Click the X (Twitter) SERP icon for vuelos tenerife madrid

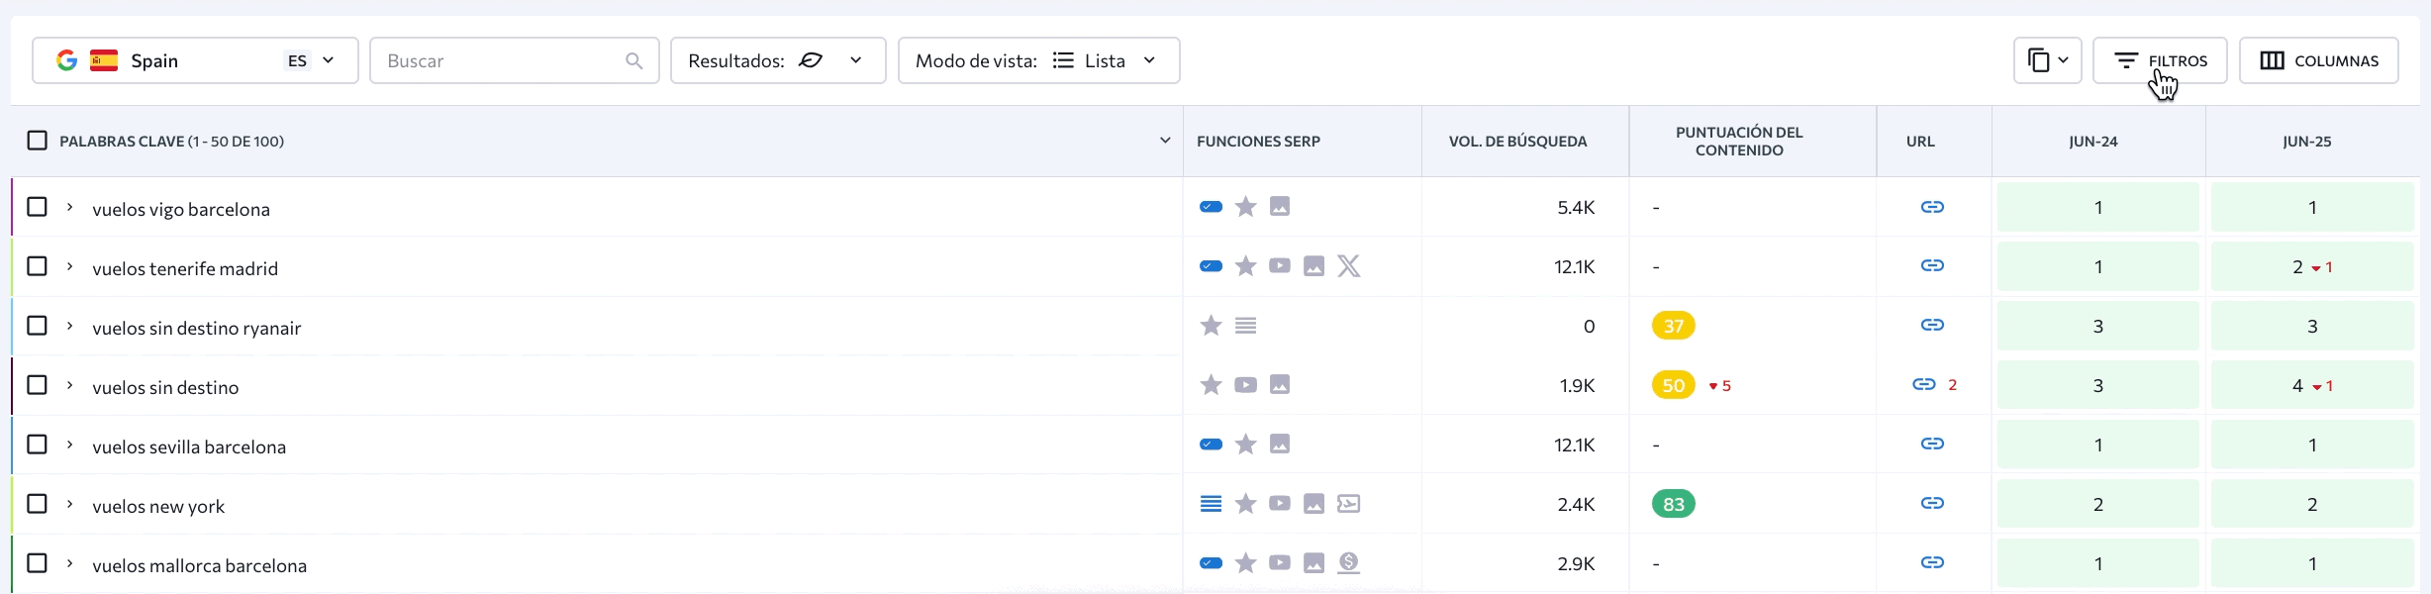1348,266
